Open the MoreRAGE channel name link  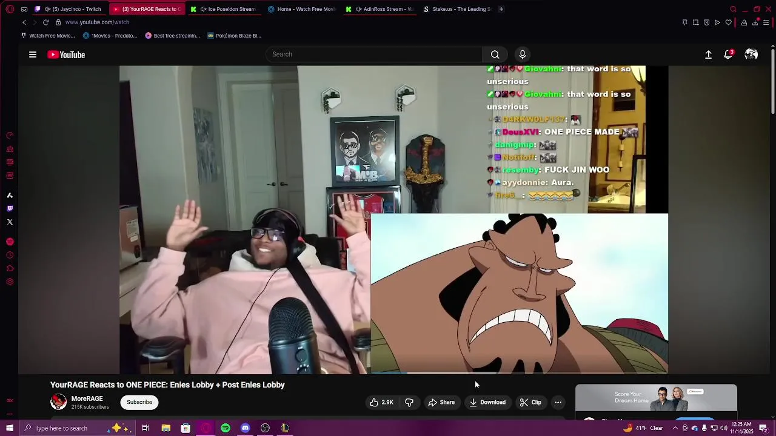pyautogui.click(x=87, y=398)
